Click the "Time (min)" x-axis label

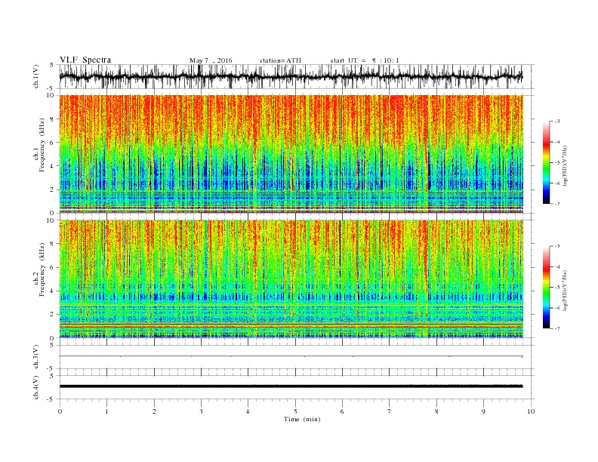pyautogui.click(x=302, y=419)
